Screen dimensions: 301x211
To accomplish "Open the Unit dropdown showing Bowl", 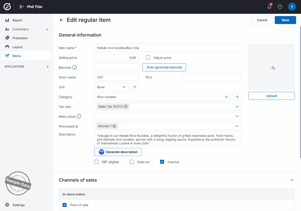I will pyautogui.click(x=111, y=87).
